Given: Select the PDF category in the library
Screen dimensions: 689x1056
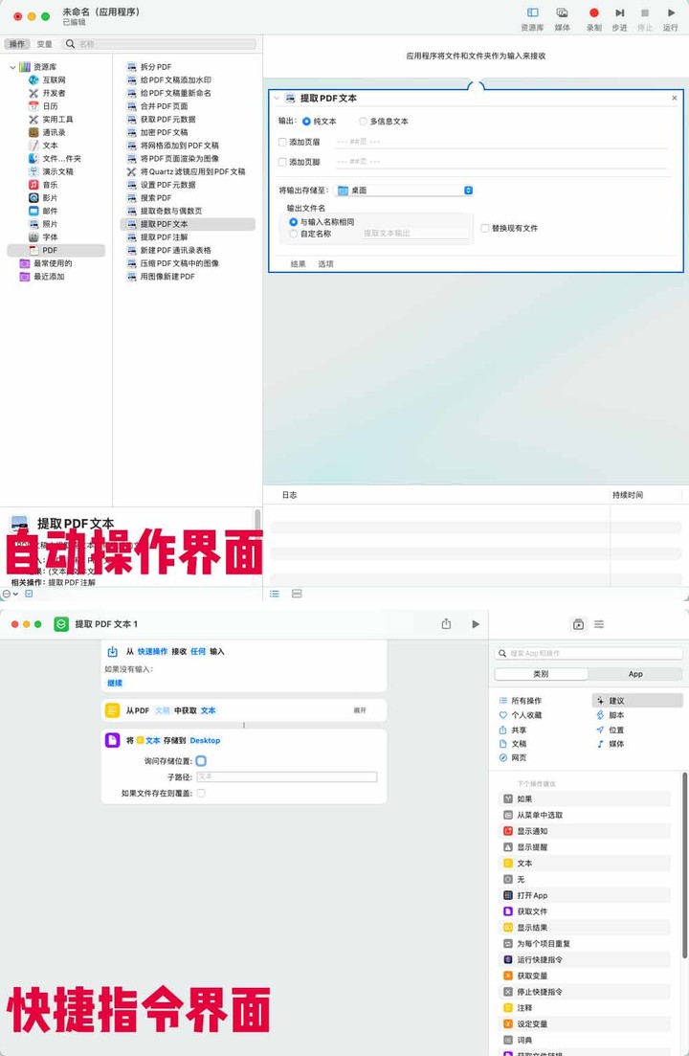Looking at the screenshot, I should click(x=56, y=250).
